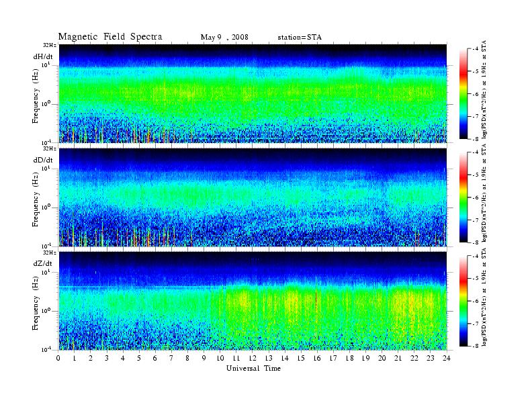This screenshot has width=532, height=411.
Task: Click the 'Frequency (Hz)' label of the dH/dt panel
Action: point(36,96)
